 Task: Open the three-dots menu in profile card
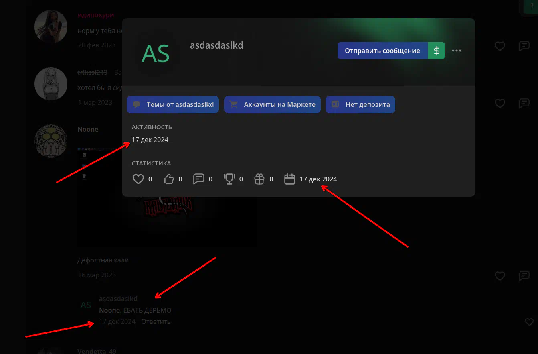coord(457,51)
